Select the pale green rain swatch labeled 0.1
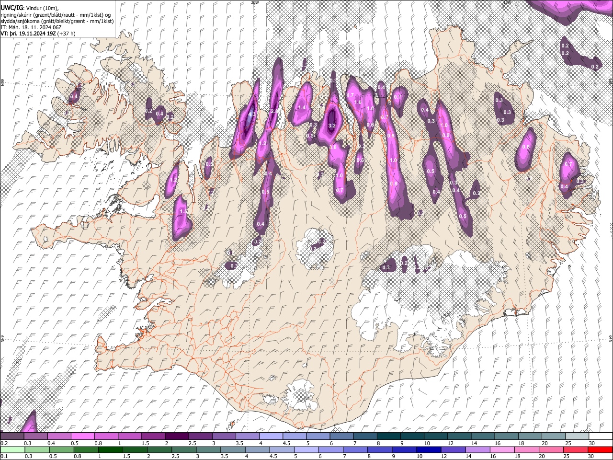The image size is (613, 460). (x=12, y=449)
